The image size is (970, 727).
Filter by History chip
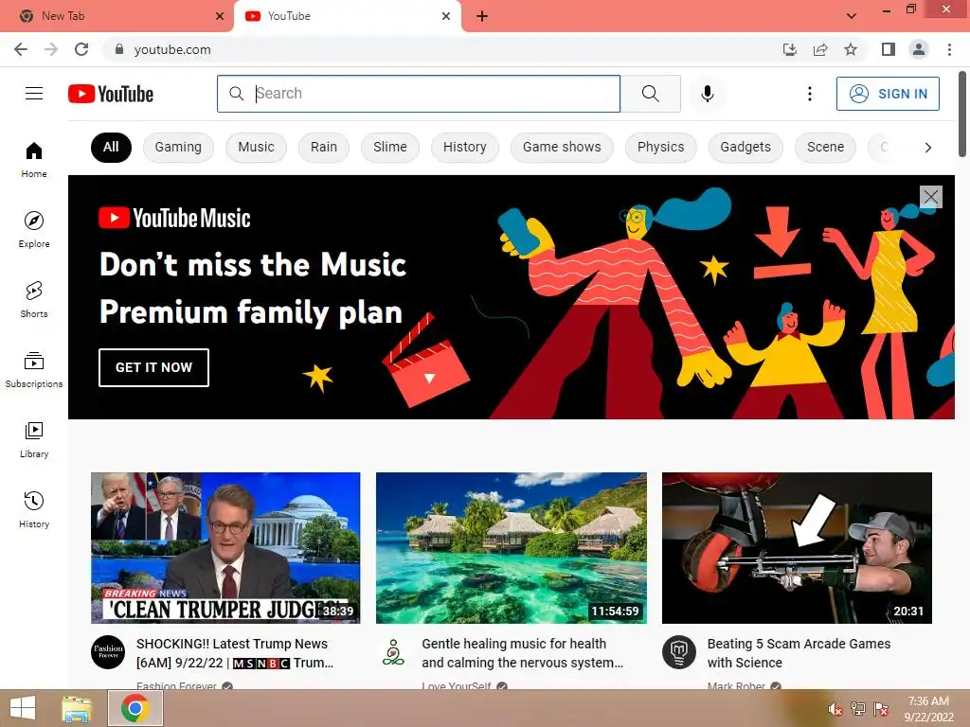click(x=464, y=147)
